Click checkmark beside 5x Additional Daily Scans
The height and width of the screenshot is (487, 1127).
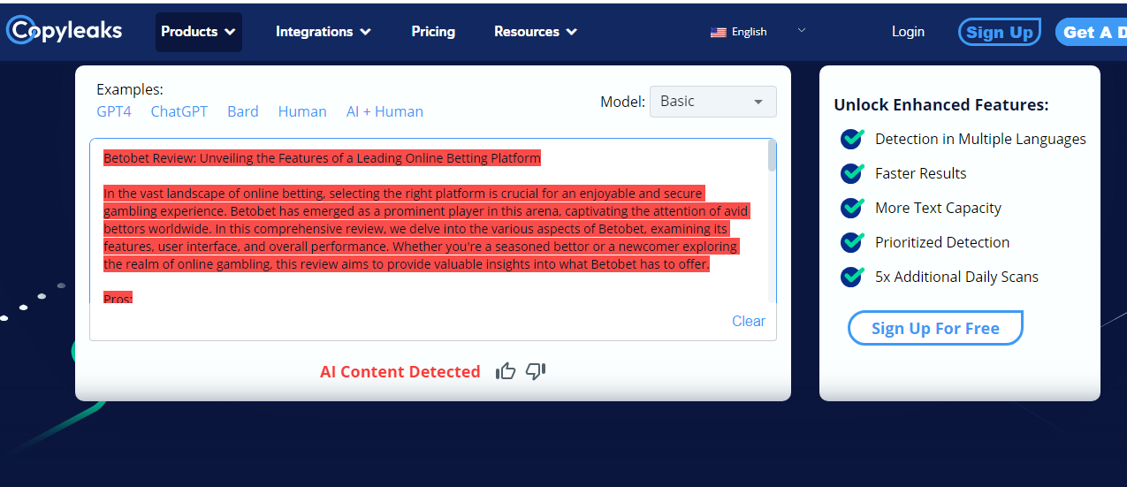pyautogui.click(x=852, y=277)
